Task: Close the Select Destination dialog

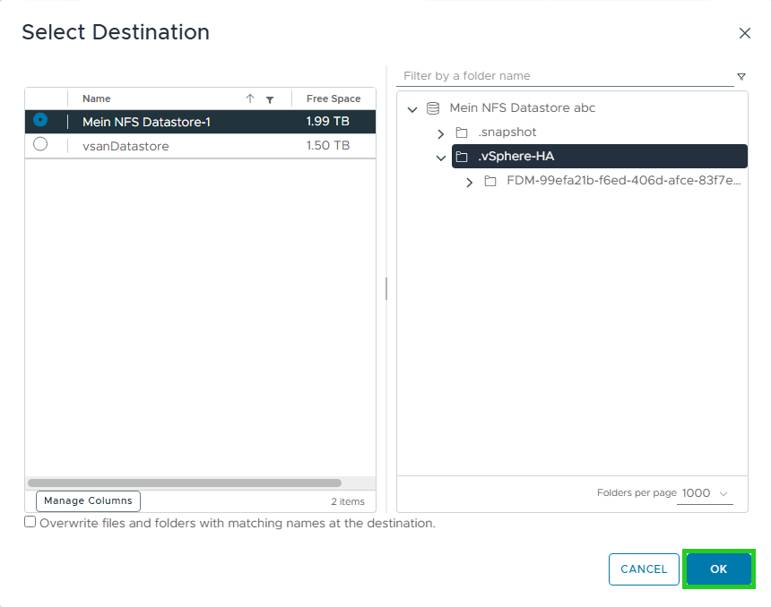Action: tap(744, 33)
